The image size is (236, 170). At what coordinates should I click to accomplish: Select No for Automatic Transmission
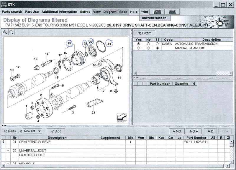pos(148,44)
